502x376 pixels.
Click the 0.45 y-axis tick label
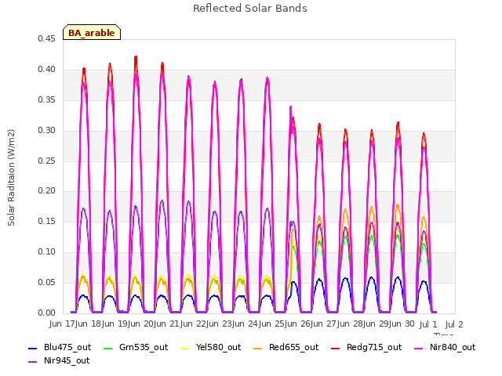[47, 38]
